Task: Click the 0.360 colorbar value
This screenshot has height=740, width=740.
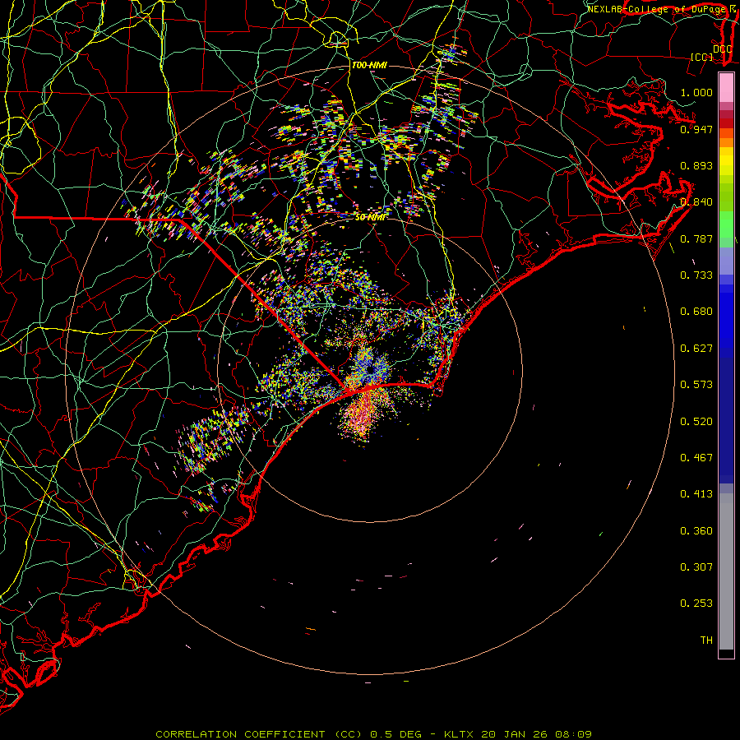Action: pyautogui.click(x=696, y=530)
